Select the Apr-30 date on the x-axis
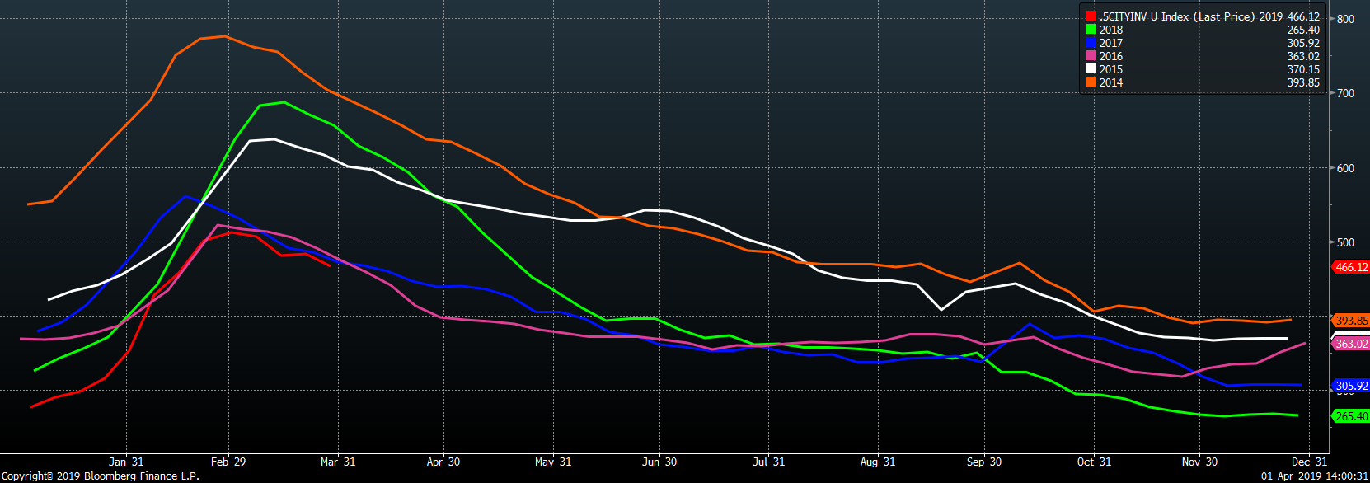This screenshot has height=483, width=1370. [x=443, y=462]
